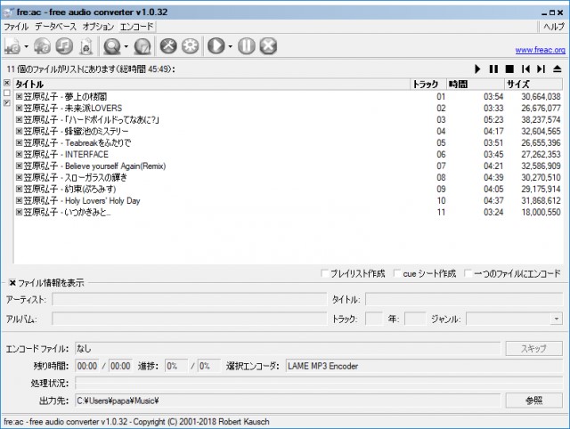Enable cue シート作成 checkbox
This screenshot has width=570, height=429.
click(x=398, y=273)
